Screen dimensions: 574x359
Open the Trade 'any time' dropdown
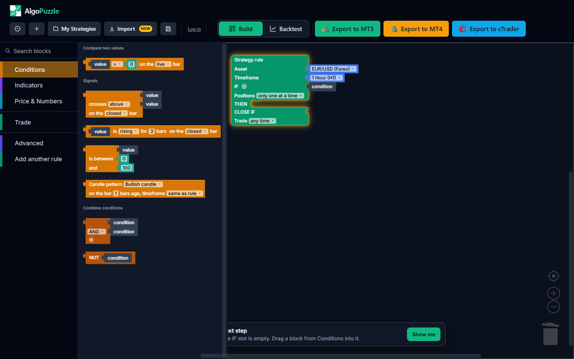click(262, 121)
